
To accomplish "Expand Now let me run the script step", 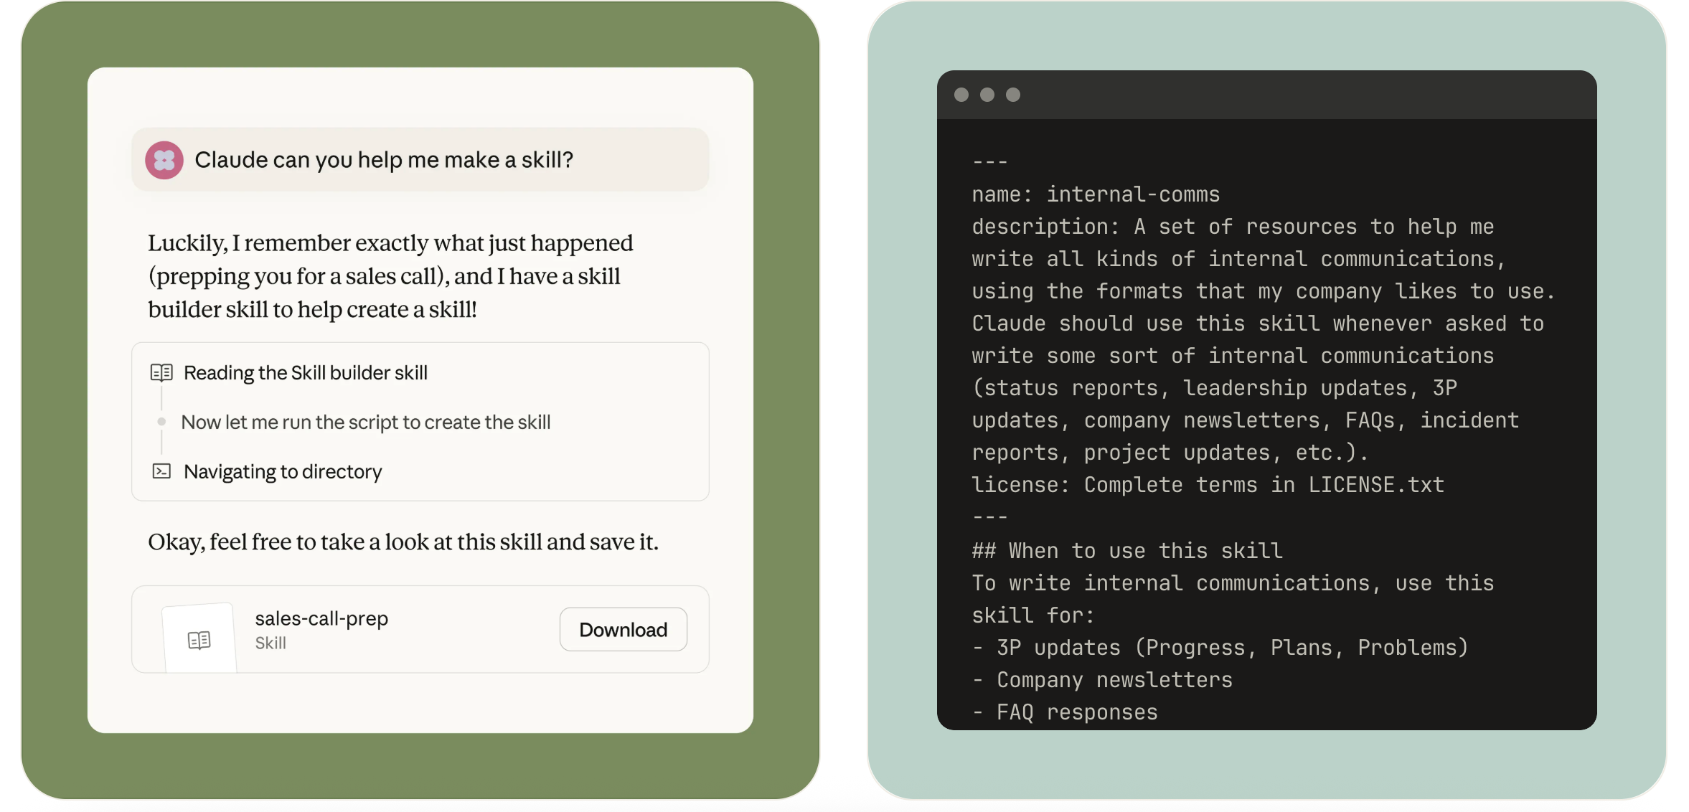I will point(365,422).
